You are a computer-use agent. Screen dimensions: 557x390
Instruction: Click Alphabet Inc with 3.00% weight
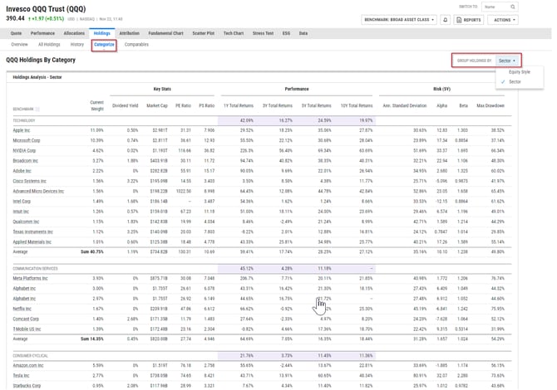24,290
